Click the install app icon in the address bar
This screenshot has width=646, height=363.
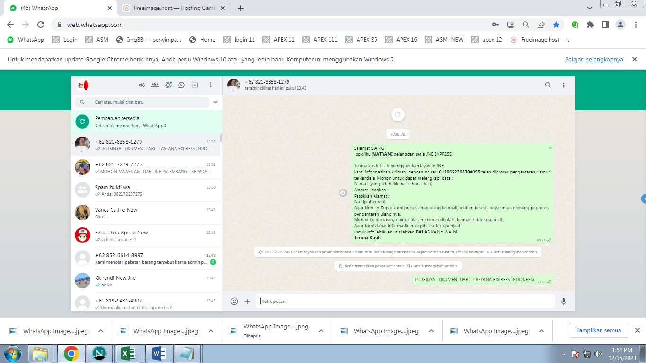point(510,25)
